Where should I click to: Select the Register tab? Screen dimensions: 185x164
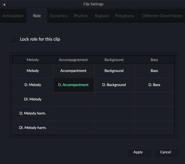[102, 16]
